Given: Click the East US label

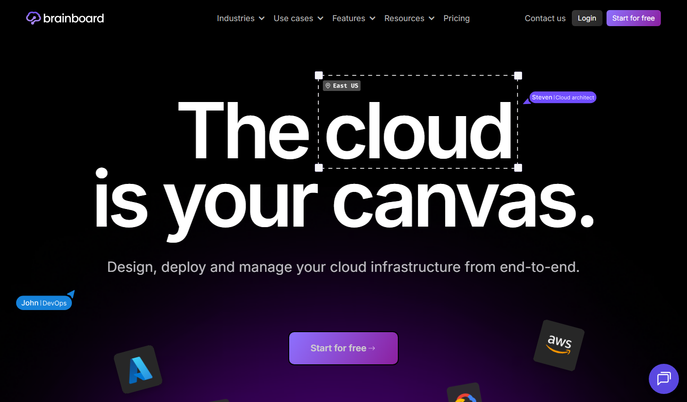Looking at the screenshot, I should click(341, 86).
